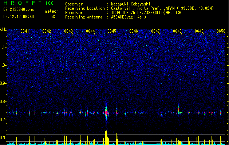Image resolution: width=229 pixels, height=145 pixels.
Task: Click the 0645 time marker
Action: [112, 31]
